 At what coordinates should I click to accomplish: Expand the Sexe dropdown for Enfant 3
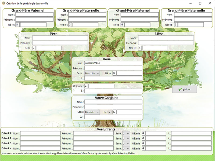126,144
